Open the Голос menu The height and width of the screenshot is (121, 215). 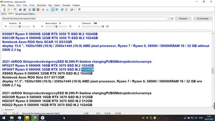coord(32,5)
